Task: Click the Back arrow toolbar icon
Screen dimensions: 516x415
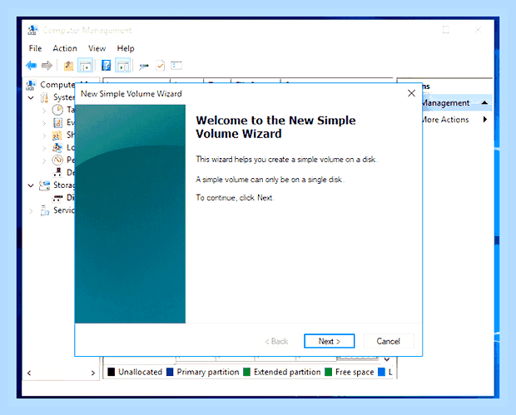Action: pyautogui.click(x=32, y=66)
